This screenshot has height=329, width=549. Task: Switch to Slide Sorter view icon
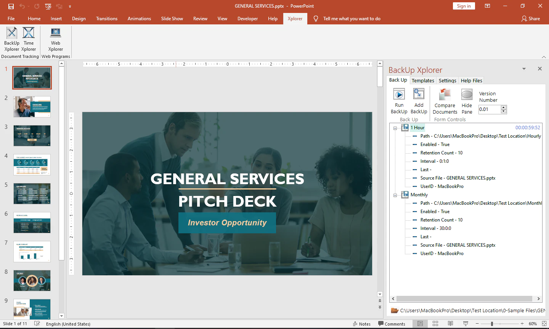point(435,324)
